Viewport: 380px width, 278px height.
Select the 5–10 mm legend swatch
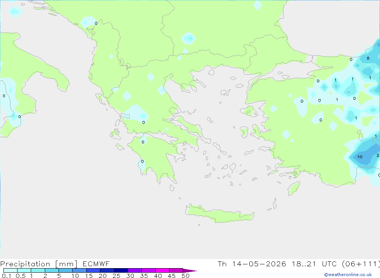click(x=66, y=270)
